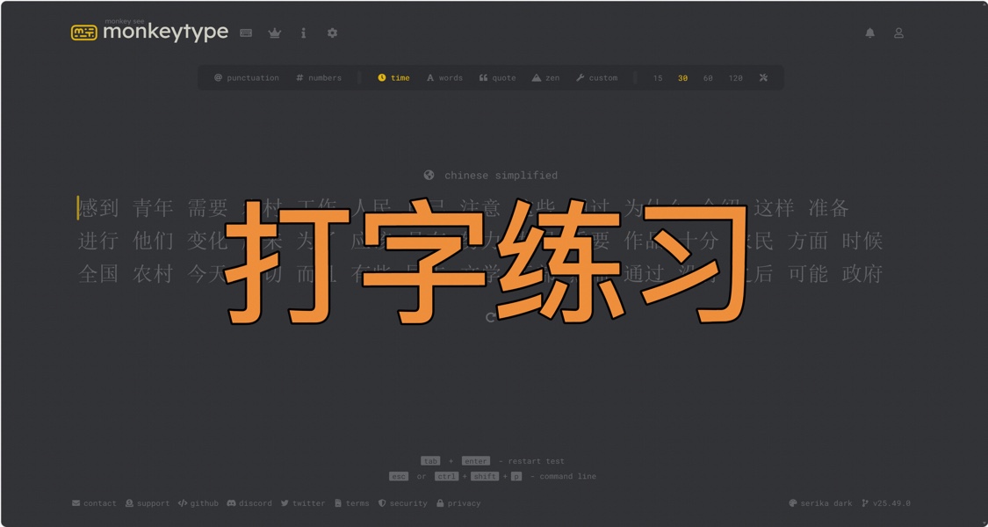Open the About page info icon
Viewport: 988px width, 527px height.
click(303, 32)
